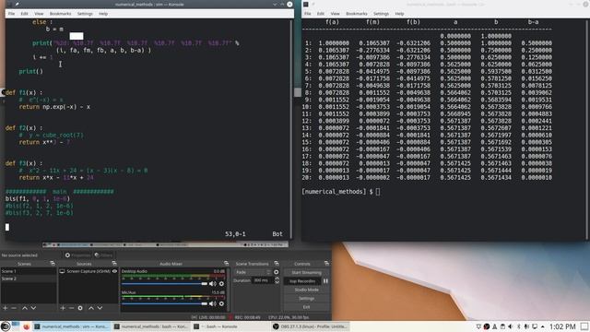Mute the Desktop Audio speaker icon
590x332 pixels.
[x=213, y=283]
